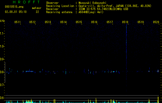Viewport: 162px width, 103px height.
Task: Click the 0519 time marker
Action: point(141,22)
